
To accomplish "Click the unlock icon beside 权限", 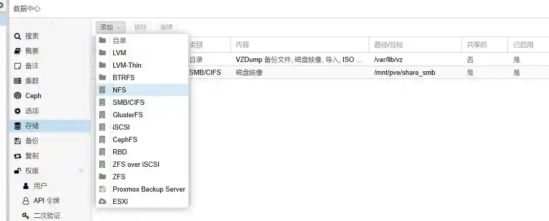I will tap(18, 171).
